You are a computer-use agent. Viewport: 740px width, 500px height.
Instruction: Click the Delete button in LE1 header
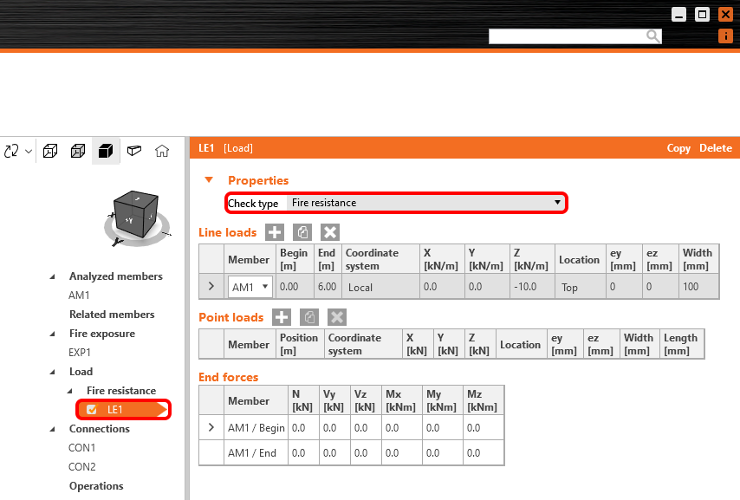[x=715, y=148]
